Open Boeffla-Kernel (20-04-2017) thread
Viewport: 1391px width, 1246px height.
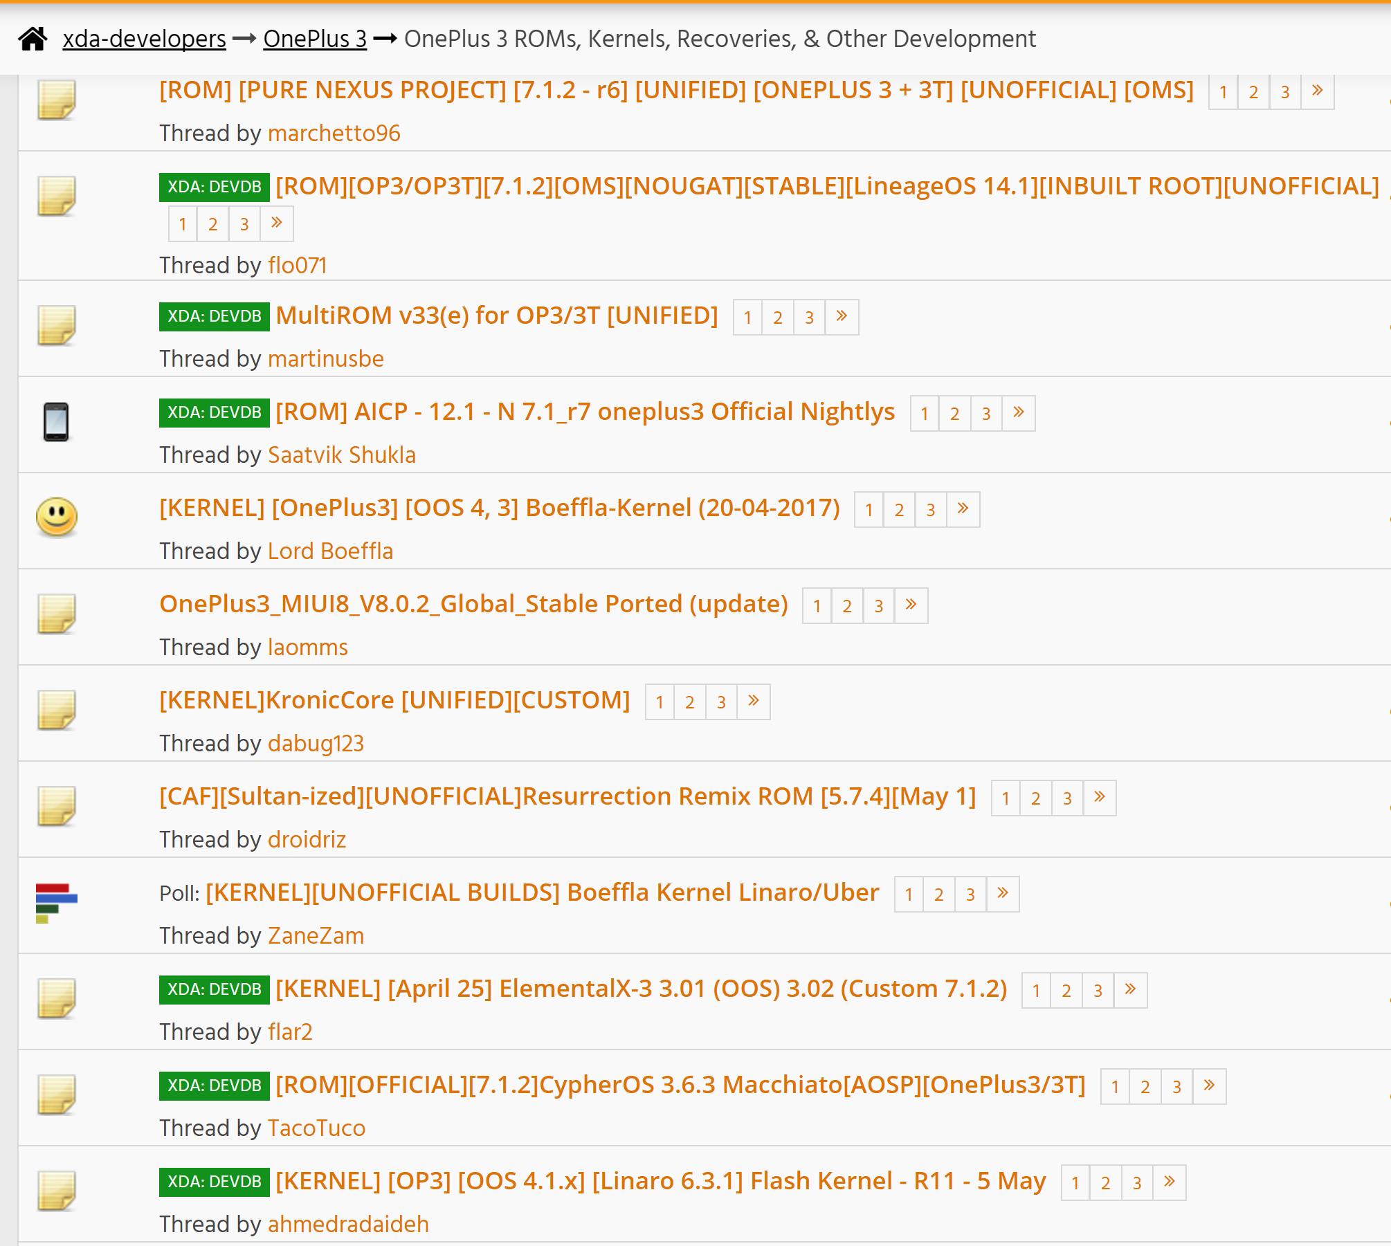[x=499, y=508]
